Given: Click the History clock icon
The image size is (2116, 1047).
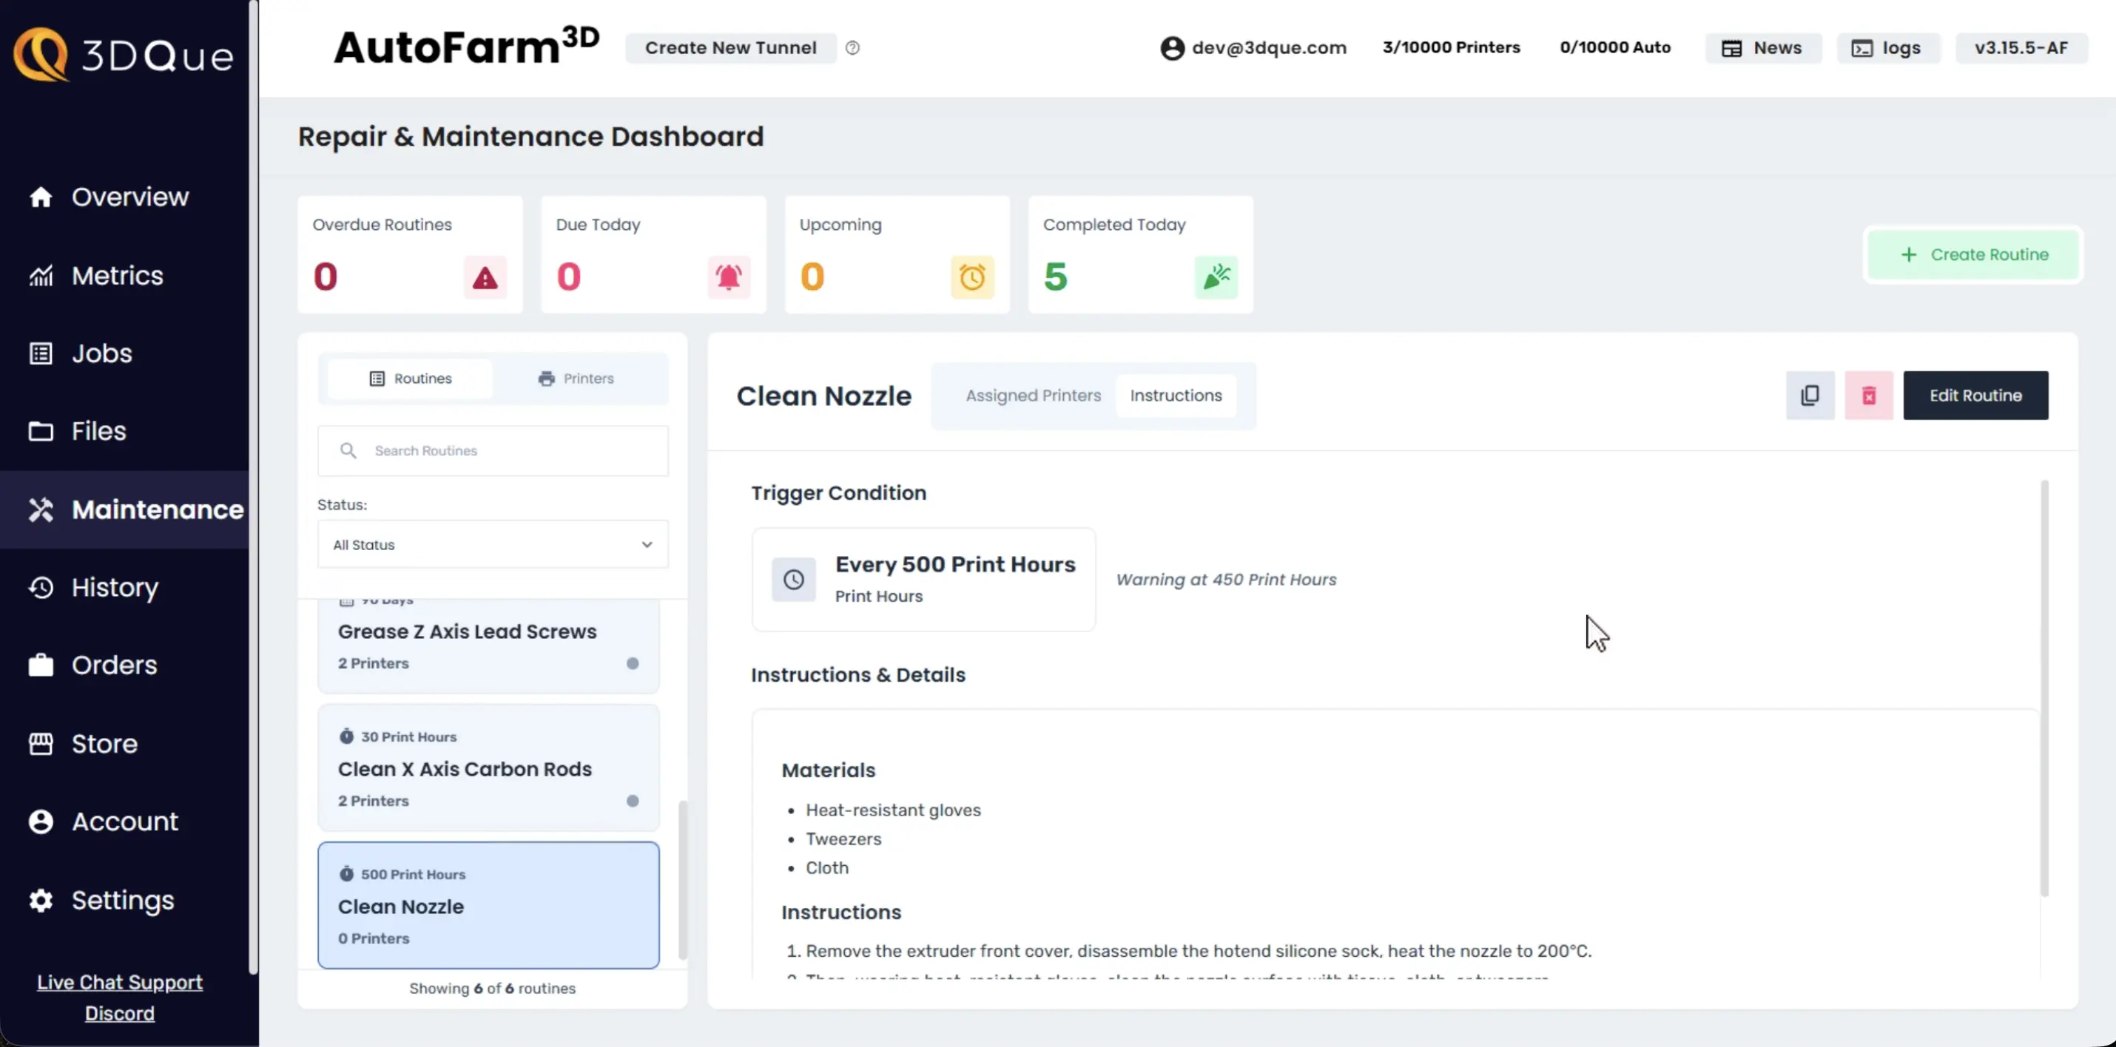Looking at the screenshot, I should pos(41,588).
